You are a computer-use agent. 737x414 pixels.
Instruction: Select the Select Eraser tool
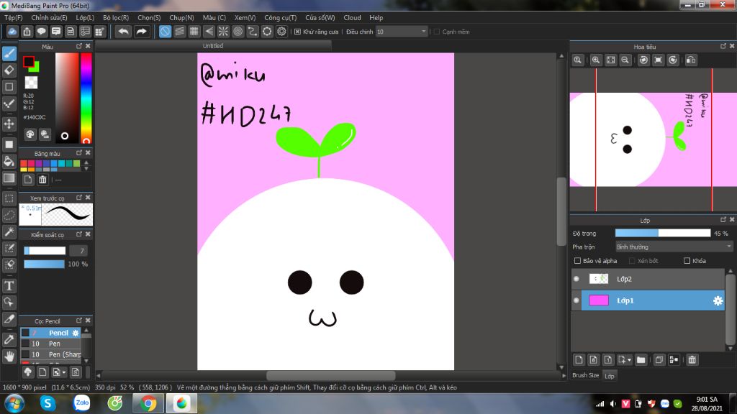pyautogui.click(x=9, y=265)
